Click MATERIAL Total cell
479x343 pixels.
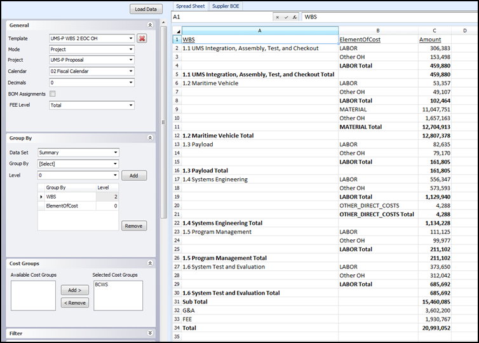coord(378,127)
